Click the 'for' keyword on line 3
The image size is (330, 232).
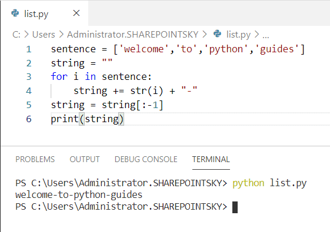(x=59, y=76)
